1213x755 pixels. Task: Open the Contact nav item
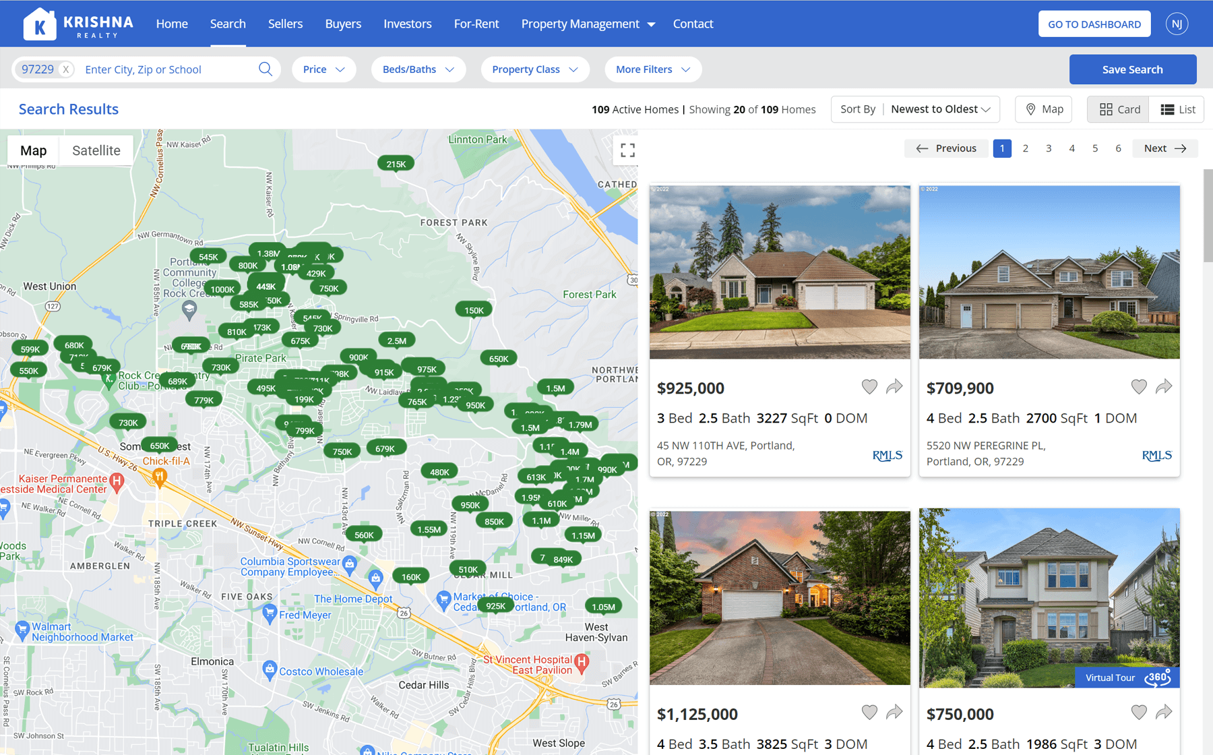(693, 24)
